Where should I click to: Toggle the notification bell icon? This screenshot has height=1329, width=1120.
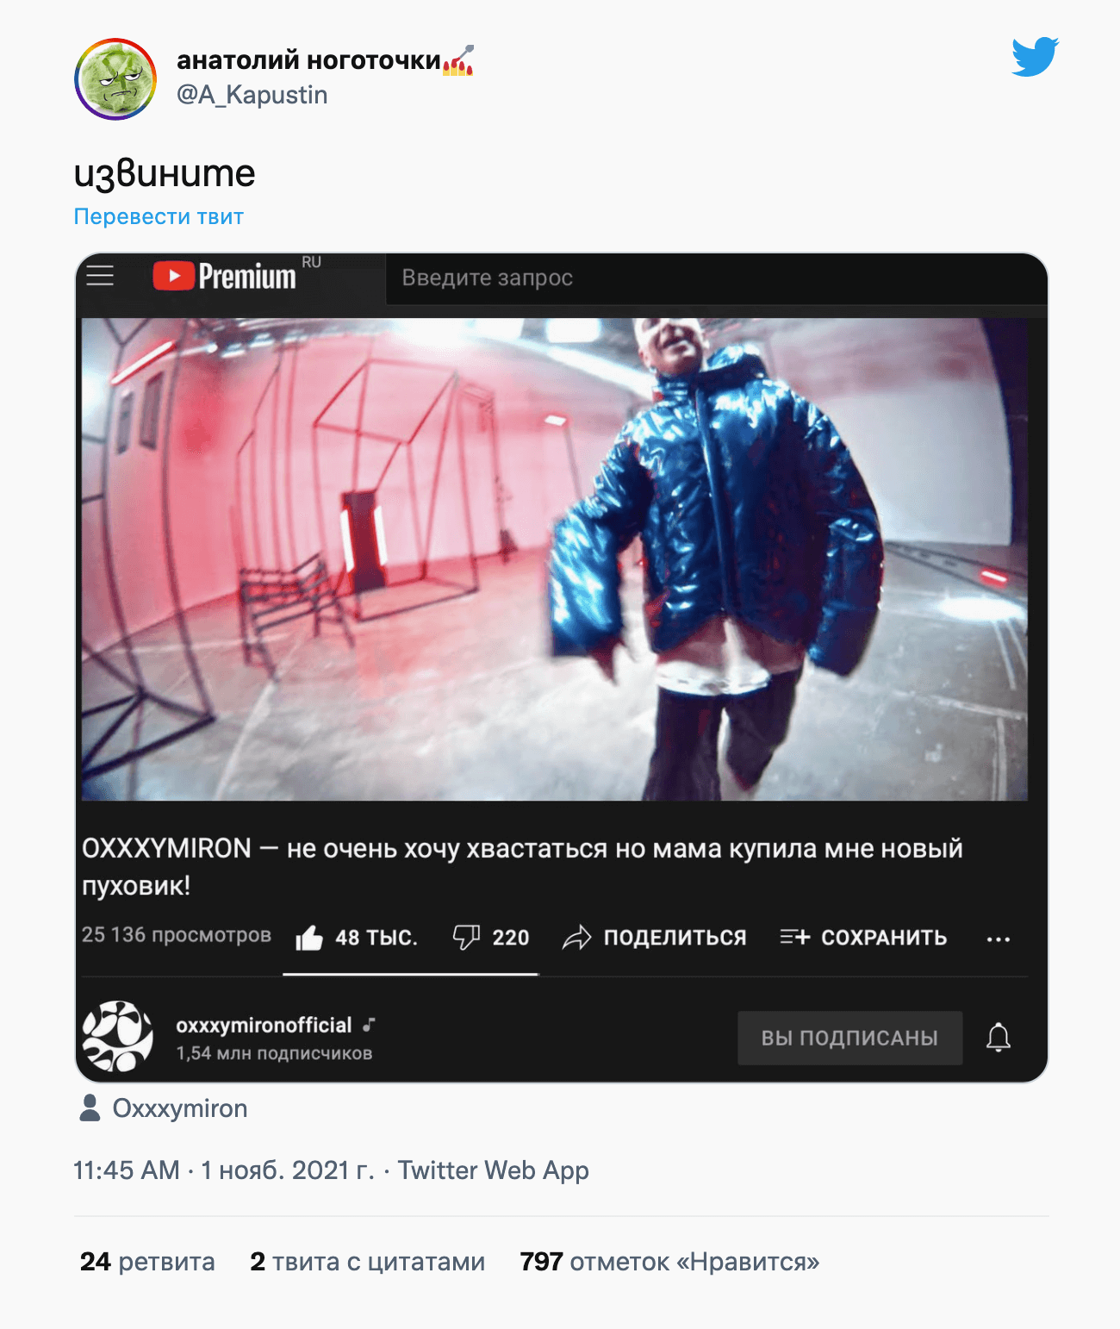tap(999, 1037)
